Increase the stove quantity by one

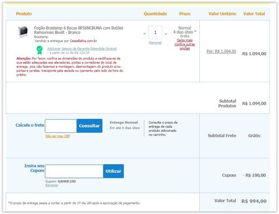click(166, 34)
